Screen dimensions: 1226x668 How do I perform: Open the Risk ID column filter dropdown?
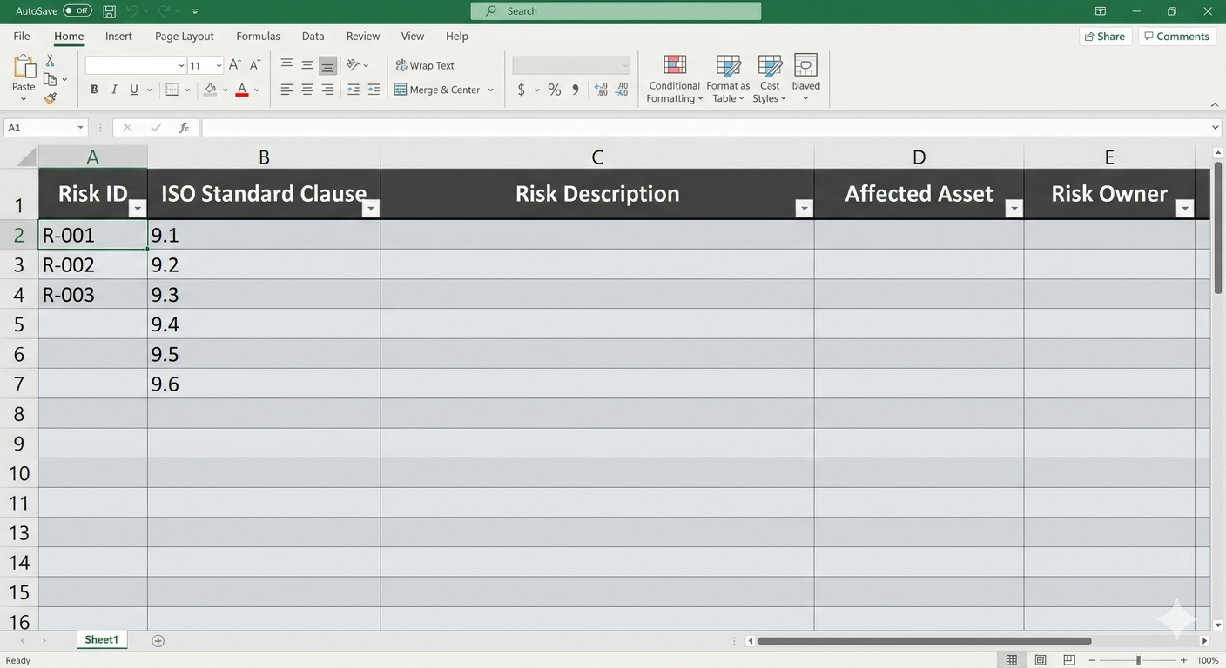[137, 209]
